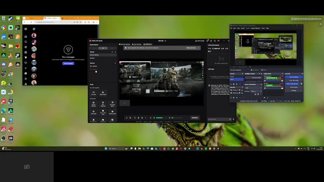
Task: Remove selected scene in OBS Scenes dock
Action: point(234,84)
